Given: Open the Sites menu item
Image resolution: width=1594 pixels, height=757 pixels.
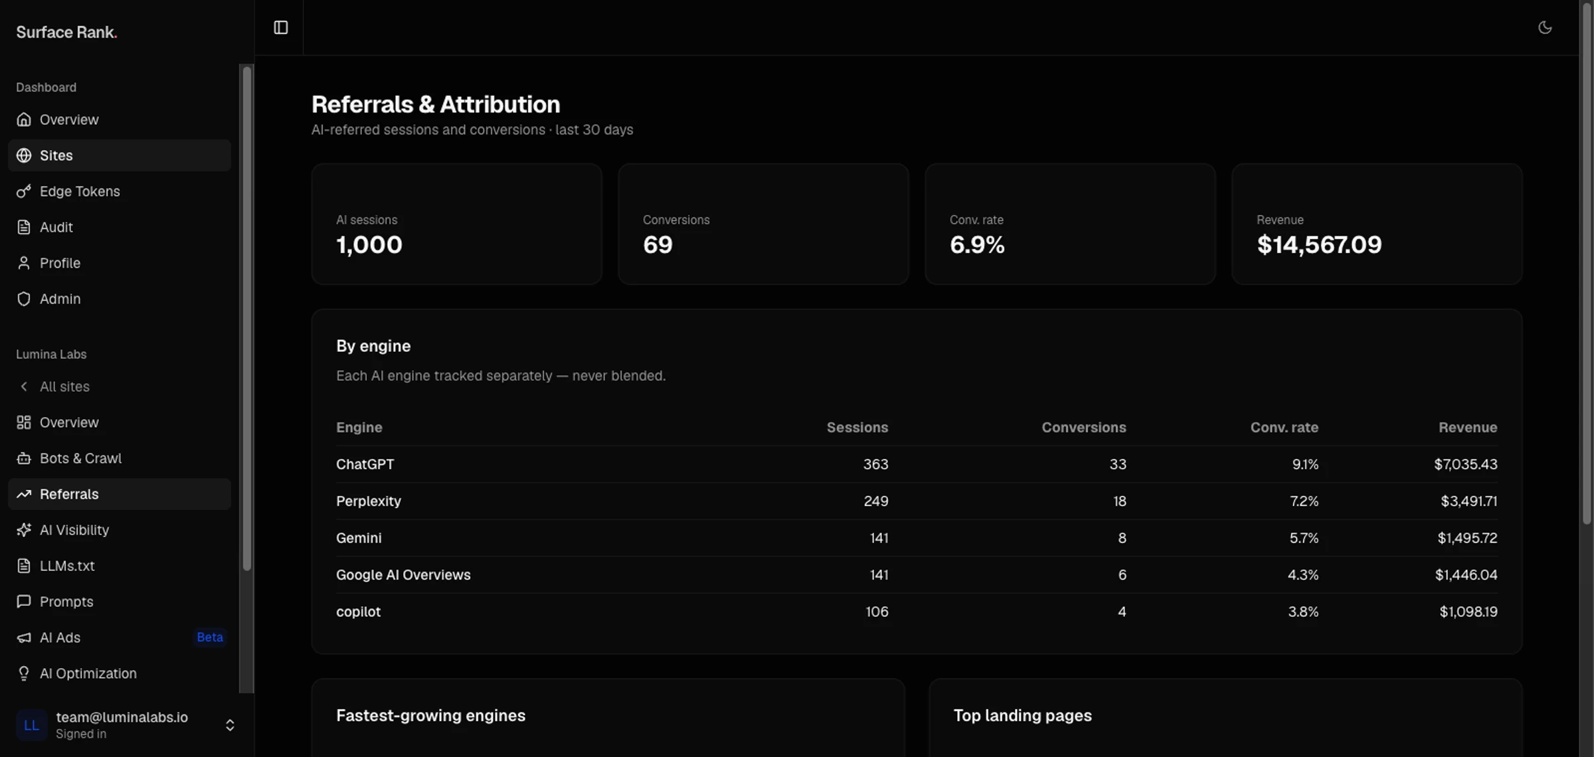Looking at the screenshot, I should (120, 155).
